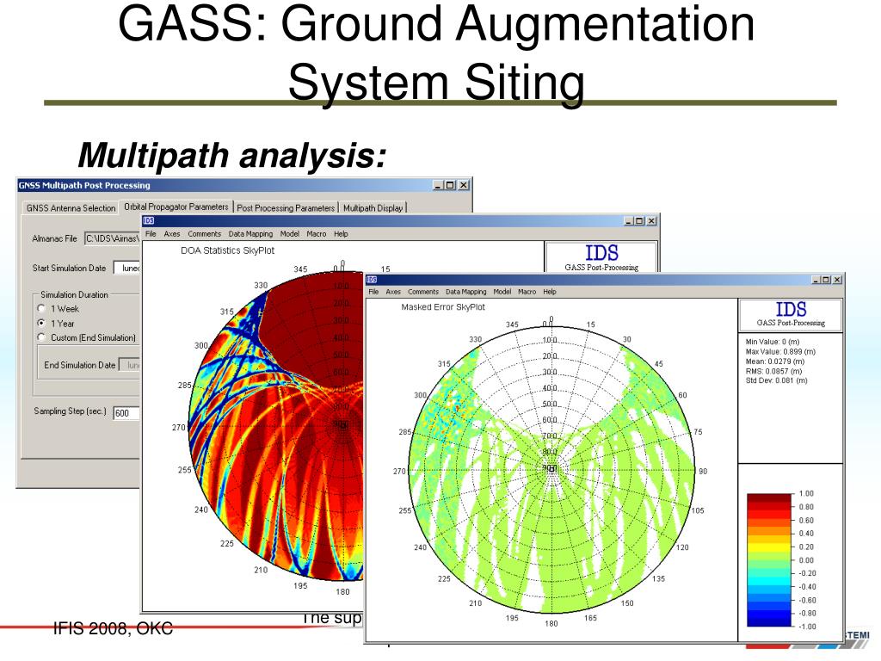Maximize the DOA Statistics SkyPlot window
This screenshot has height=661, width=881.
pos(639,221)
